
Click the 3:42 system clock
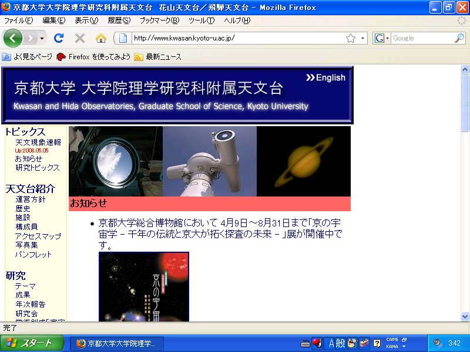point(454,343)
